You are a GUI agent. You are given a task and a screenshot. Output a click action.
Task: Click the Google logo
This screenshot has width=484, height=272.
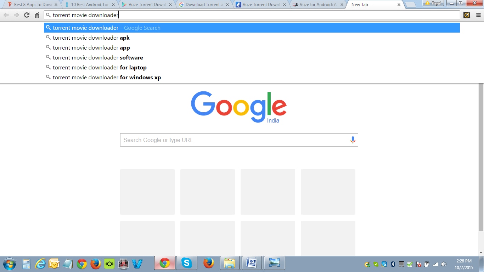pyautogui.click(x=239, y=107)
